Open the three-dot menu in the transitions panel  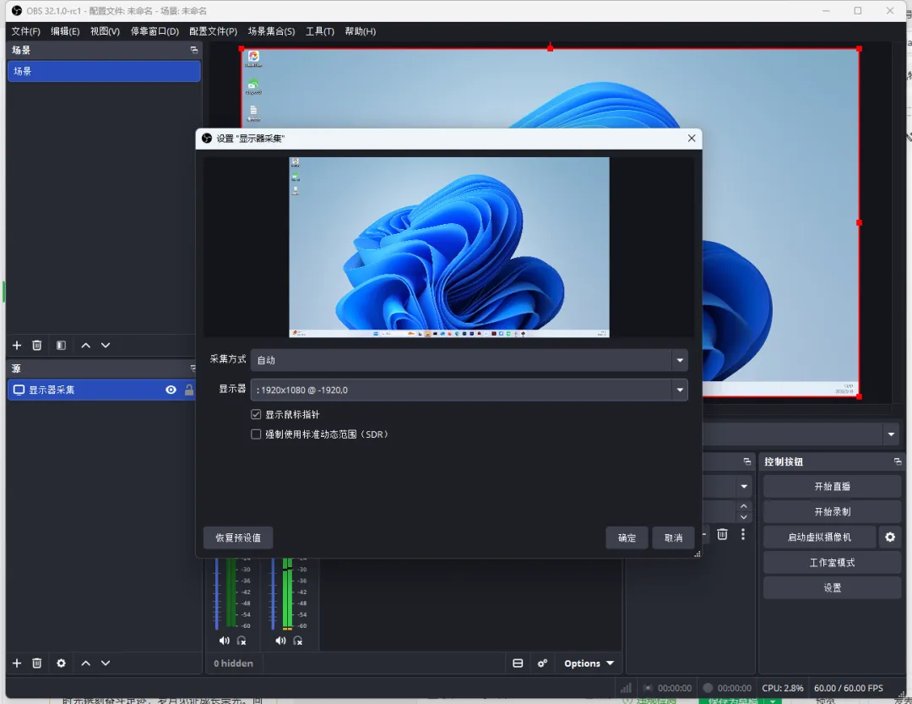click(743, 535)
